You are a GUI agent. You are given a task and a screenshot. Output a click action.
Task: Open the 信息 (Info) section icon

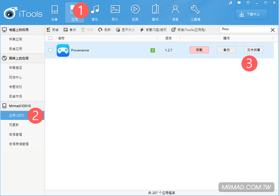pyautogui.click(x=175, y=10)
